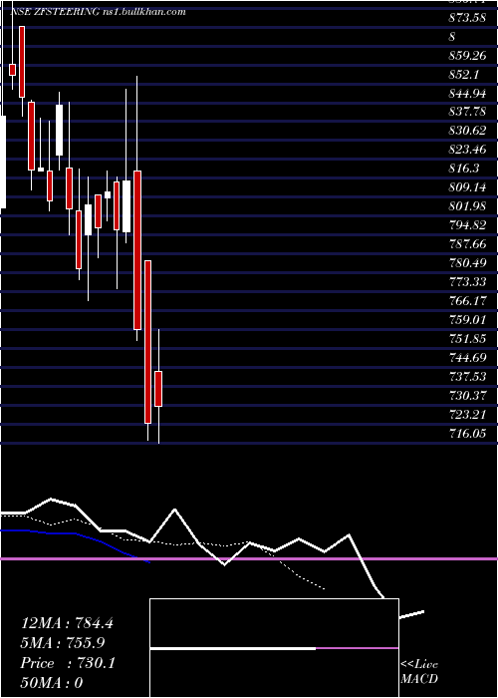Select the 723.21 price level
This screenshot has height=698, width=498.
pyautogui.click(x=467, y=415)
